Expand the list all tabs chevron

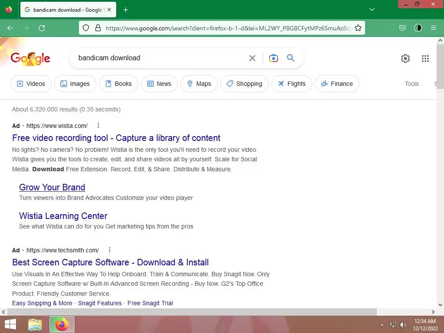pos(372,10)
